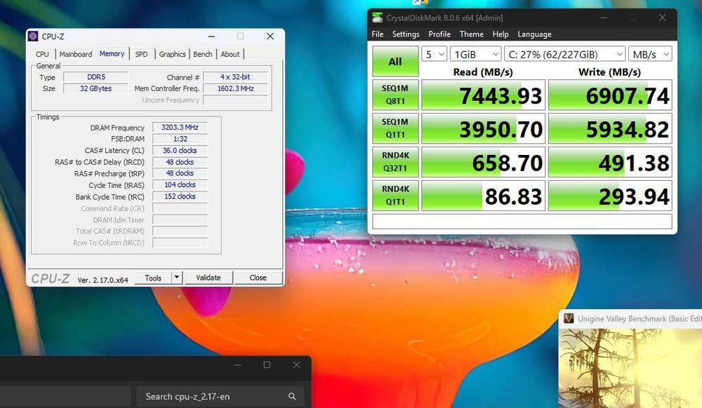Click the RND4K Q1T1 write result 293.94
The width and height of the screenshot is (702, 408).
[x=610, y=196]
